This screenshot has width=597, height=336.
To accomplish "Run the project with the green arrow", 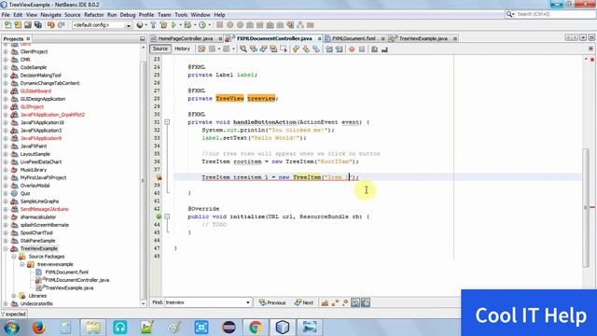I will [174, 25].
